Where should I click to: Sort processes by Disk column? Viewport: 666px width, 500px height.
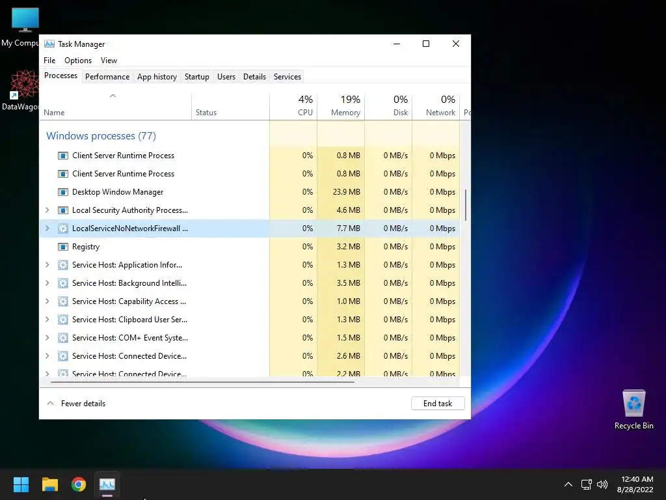click(388, 106)
